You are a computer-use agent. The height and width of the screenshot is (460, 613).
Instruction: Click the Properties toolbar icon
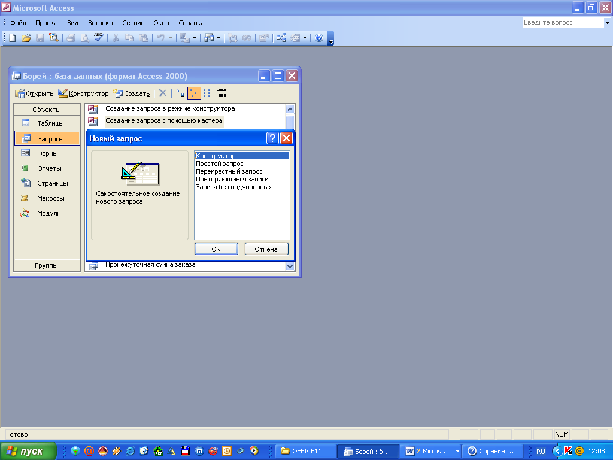coord(264,38)
